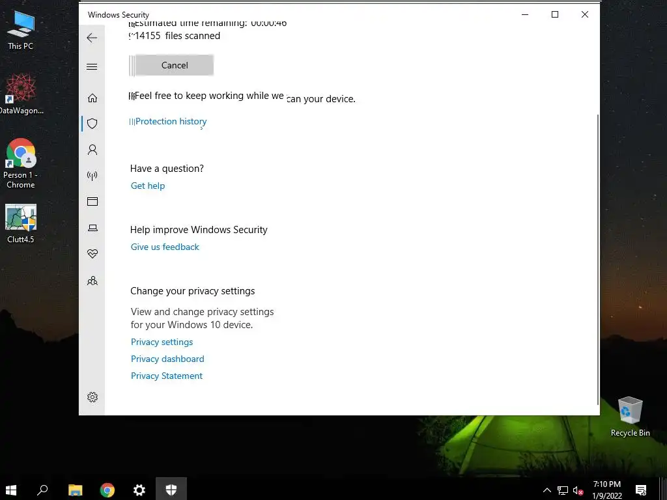The height and width of the screenshot is (500, 667).
Task: Open the Home section icon
Action: pyautogui.click(x=92, y=98)
